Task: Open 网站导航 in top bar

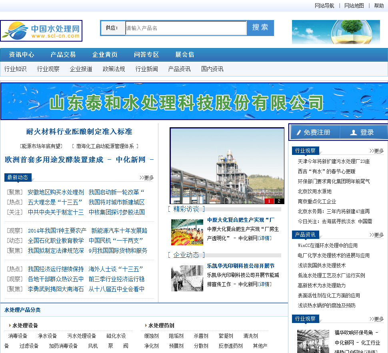Action: tap(324, 6)
